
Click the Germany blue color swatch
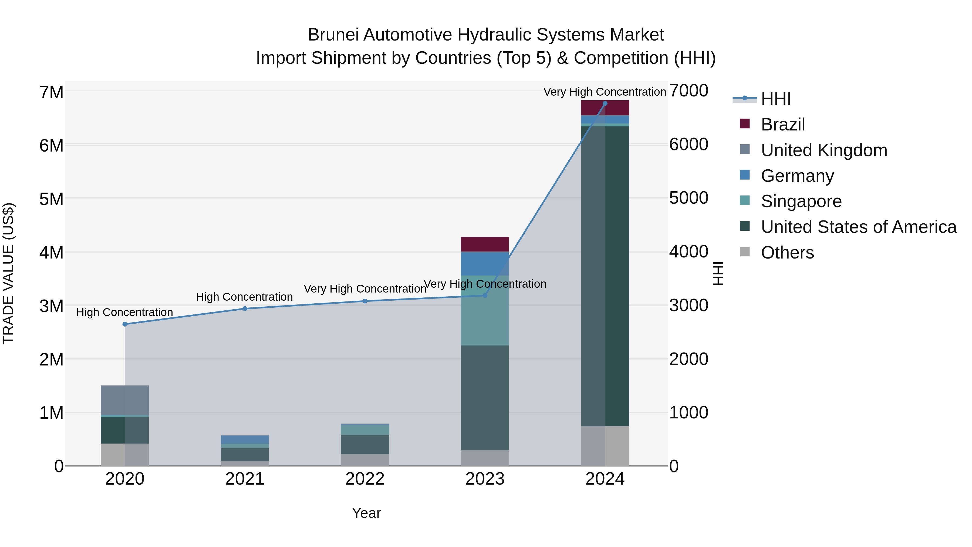[x=745, y=175]
